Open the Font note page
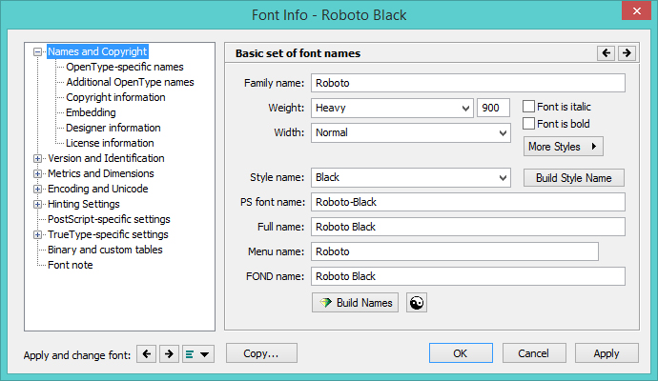The height and width of the screenshot is (381, 658). [x=70, y=265]
